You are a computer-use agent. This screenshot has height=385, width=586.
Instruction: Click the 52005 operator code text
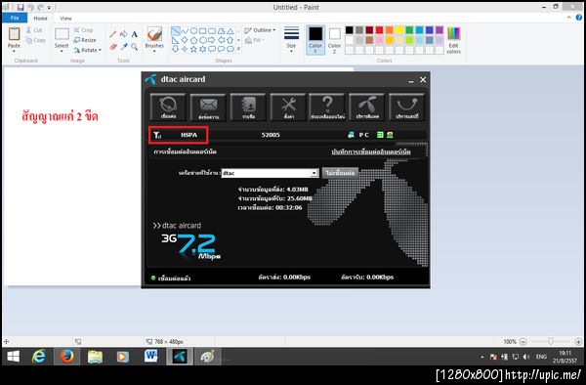click(271, 135)
